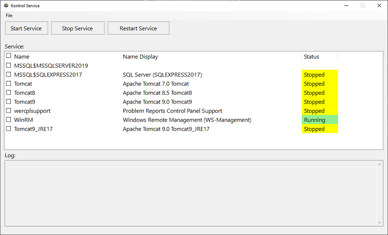This screenshot has height=235, width=388.
Task: Click the green Running status of WinRM
Action: tap(320, 120)
